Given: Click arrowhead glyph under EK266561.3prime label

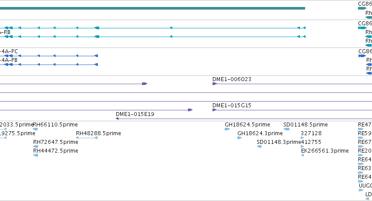Looking at the screenshot, I should click(302, 155).
